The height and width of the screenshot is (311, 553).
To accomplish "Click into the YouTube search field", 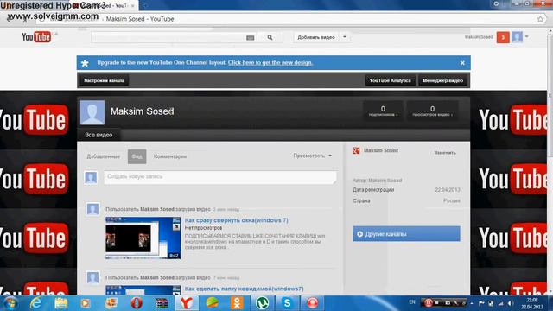I will [x=168, y=37].
